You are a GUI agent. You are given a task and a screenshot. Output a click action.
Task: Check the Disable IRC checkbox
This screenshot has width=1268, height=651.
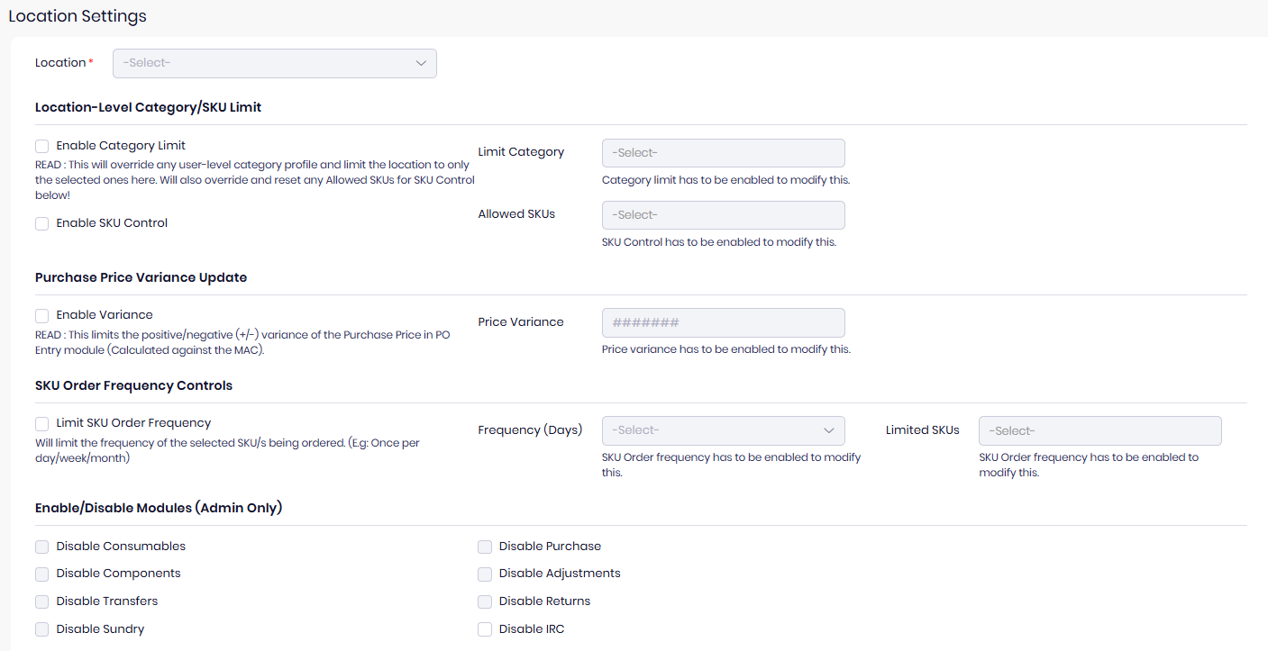[x=485, y=629]
